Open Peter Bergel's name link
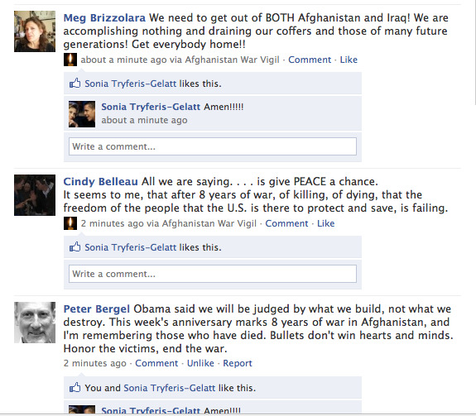476x416 pixels. tap(97, 309)
